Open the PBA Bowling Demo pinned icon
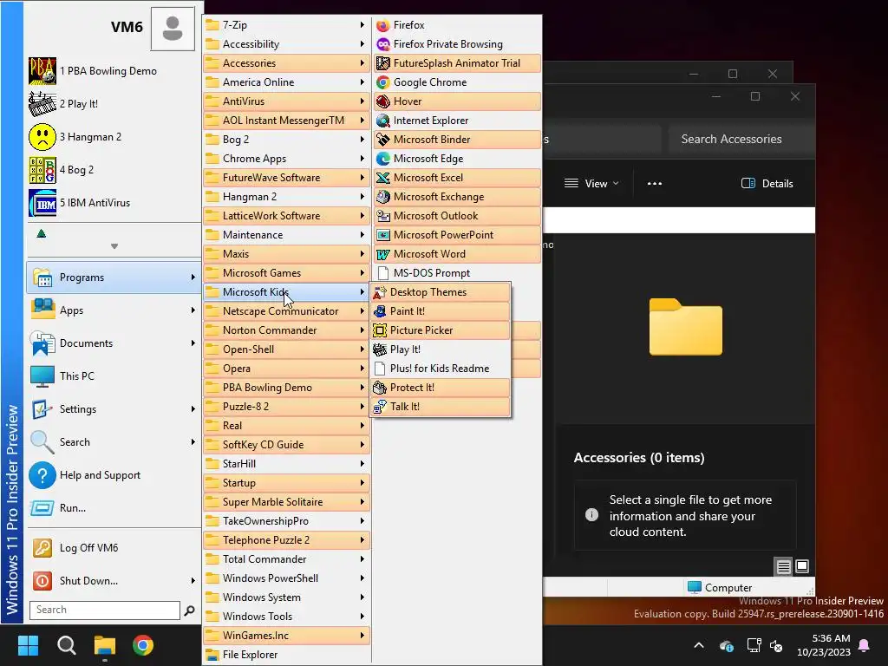The height and width of the screenshot is (666, 888). point(42,71)
